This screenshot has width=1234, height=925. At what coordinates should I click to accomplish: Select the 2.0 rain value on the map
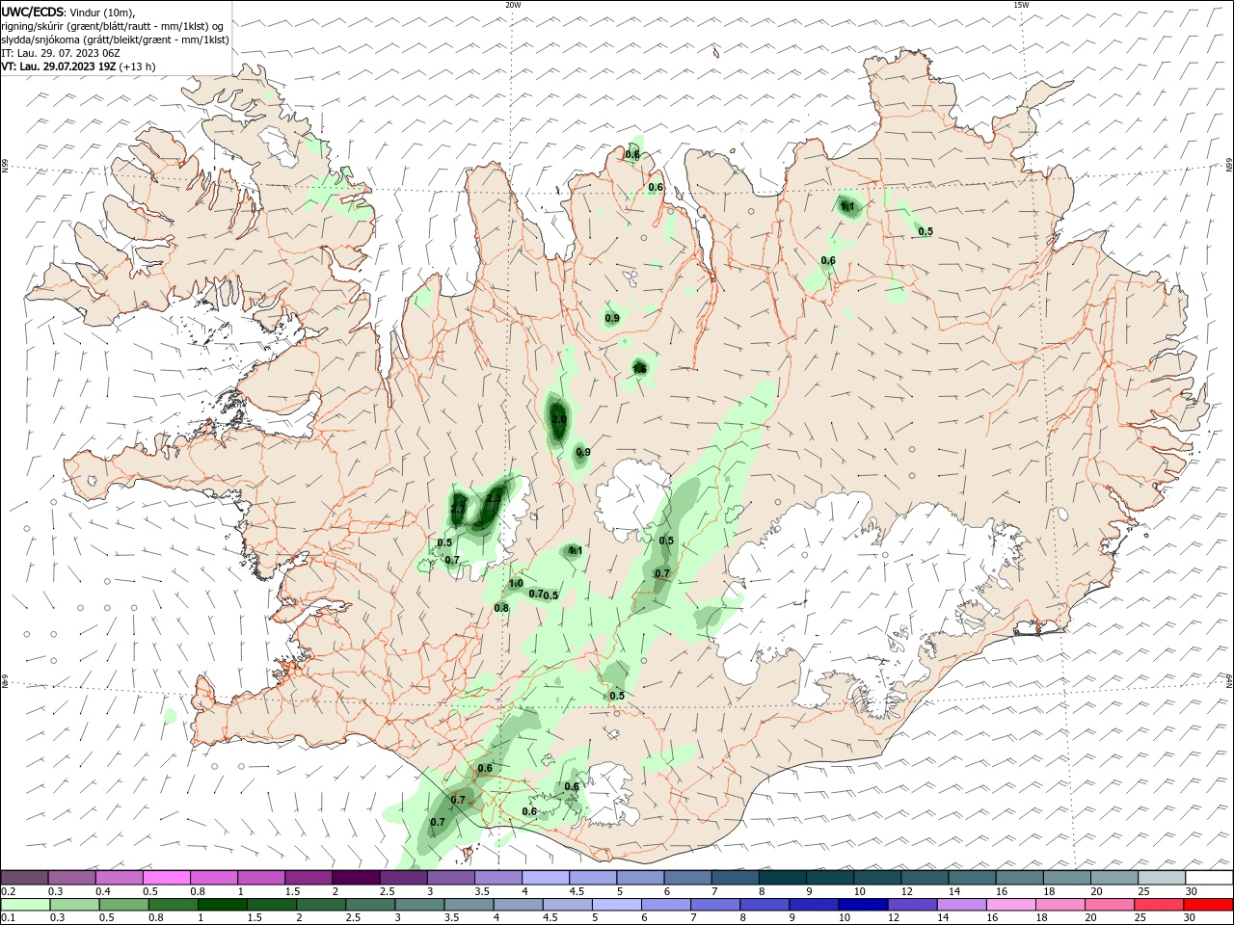point(559,419)
